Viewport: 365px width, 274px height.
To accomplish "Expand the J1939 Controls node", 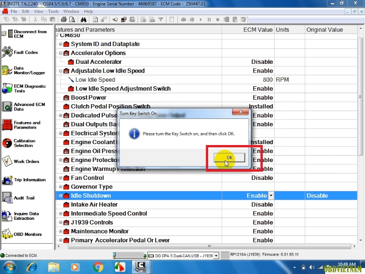I will click(x=61, y=223).
